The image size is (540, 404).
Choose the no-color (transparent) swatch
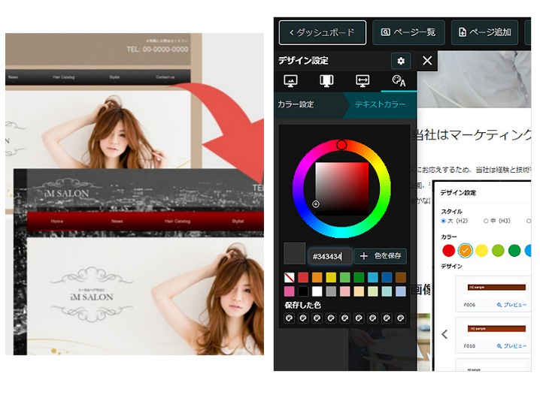click(x=290, y=278)
